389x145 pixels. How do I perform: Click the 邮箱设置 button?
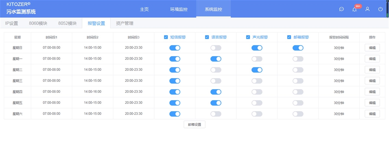[194, 124]
